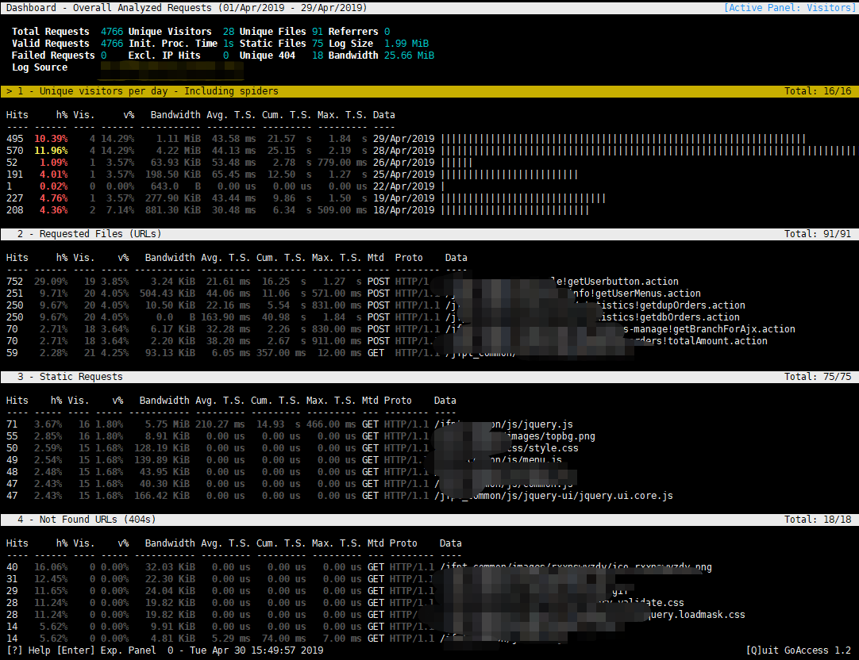Image resolution: width=859 pixels, height=660 pixels.
Task: Open the Static Requests panel header
Action: 70,377
